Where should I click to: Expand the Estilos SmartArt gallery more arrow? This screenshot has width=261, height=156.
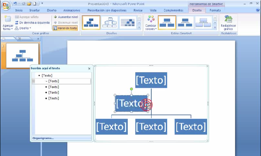click(215, 28)
